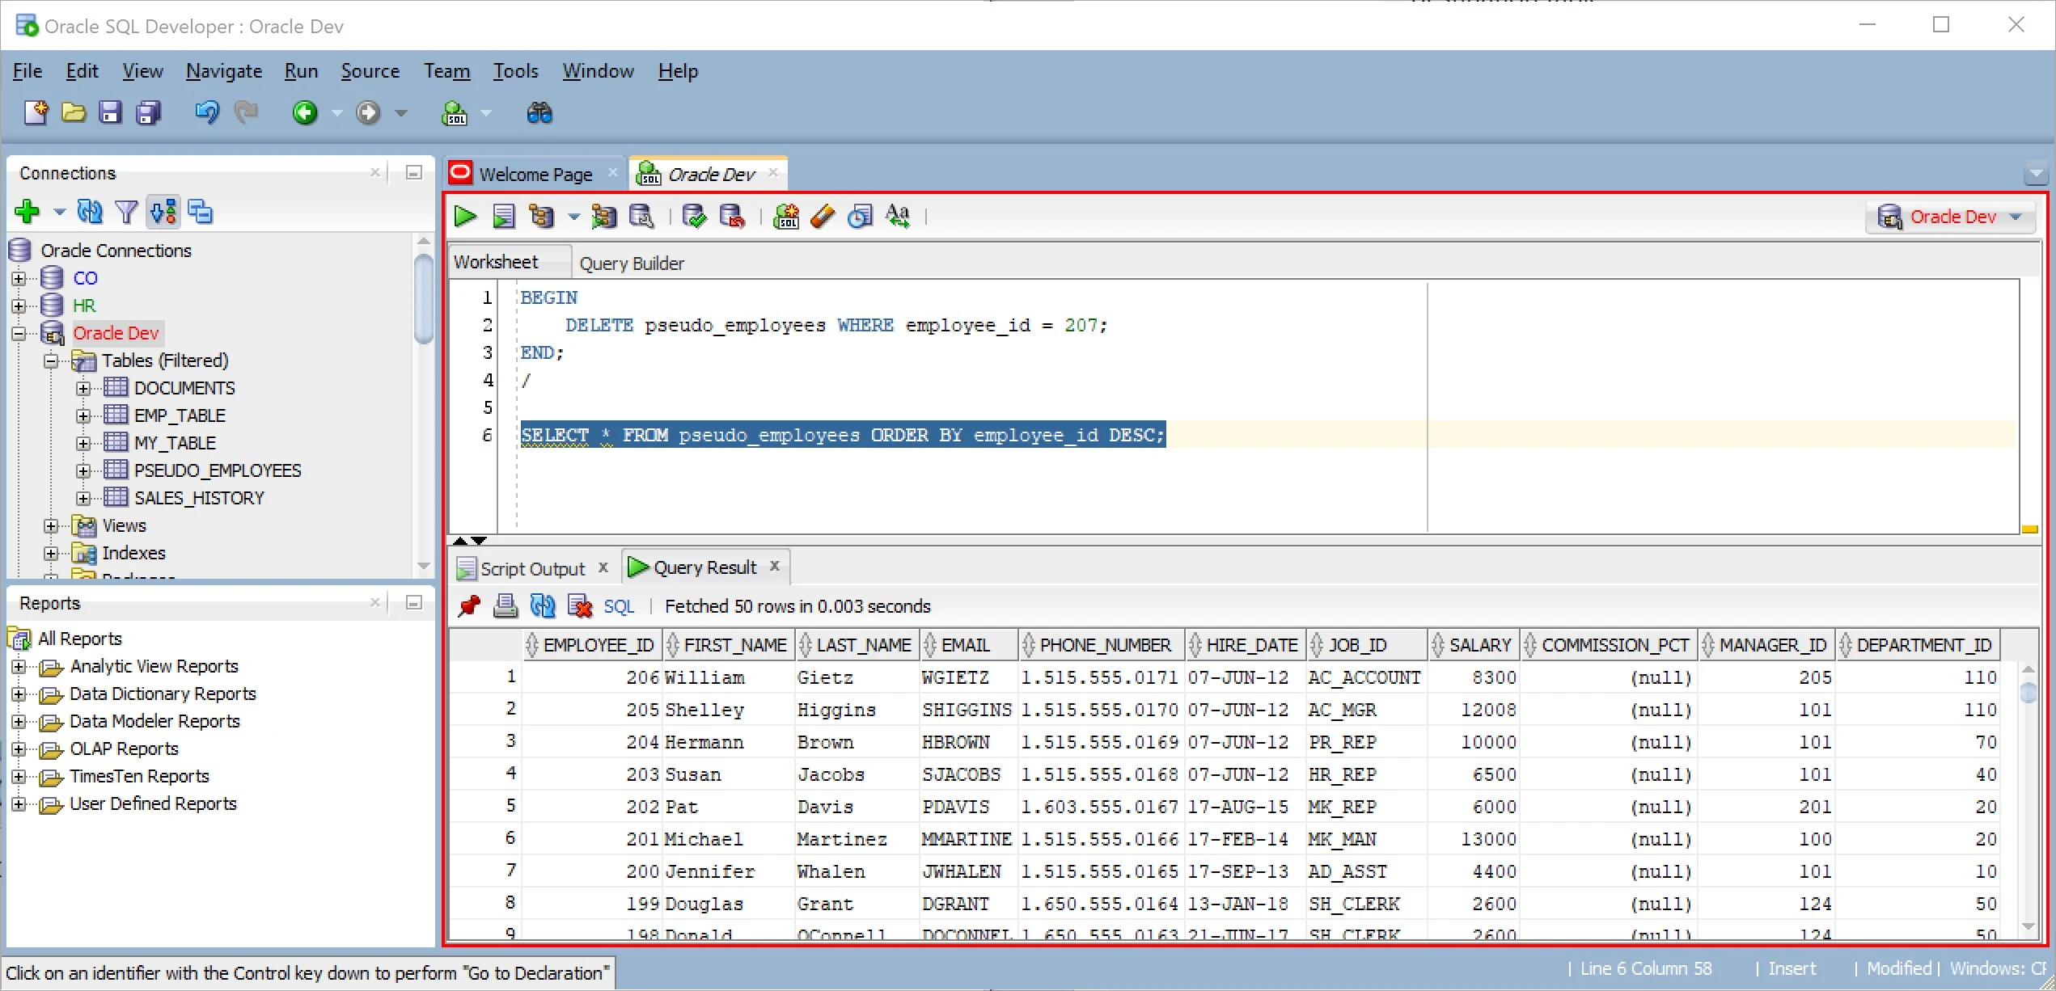Click the Run Script icon

(x=504, y=217)
